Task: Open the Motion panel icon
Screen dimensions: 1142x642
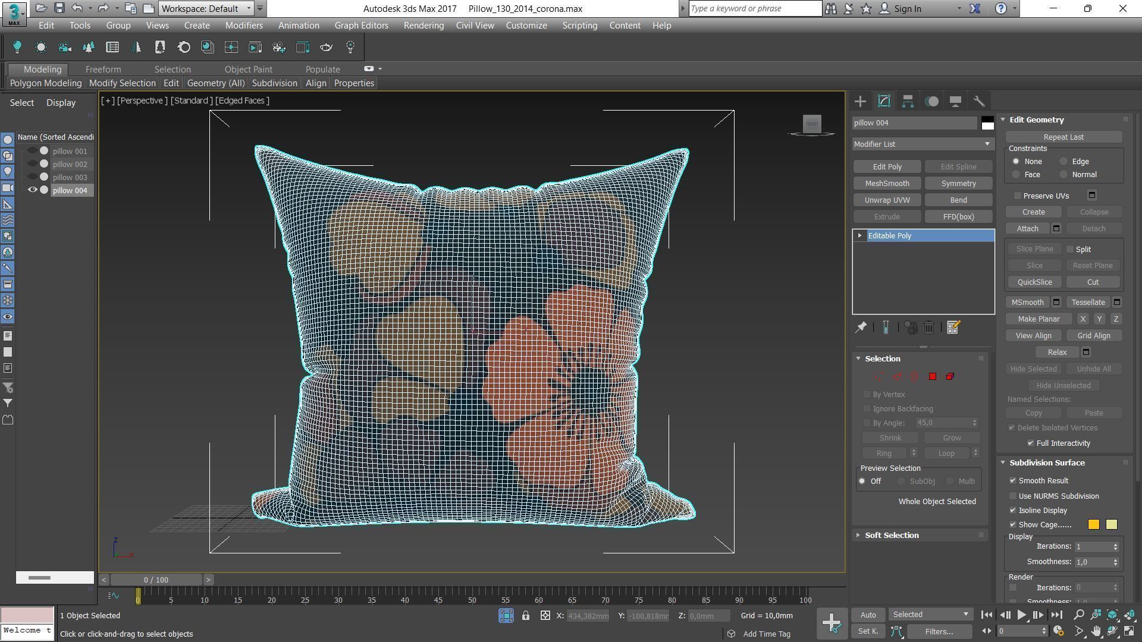Action: [x=931, y=102]
